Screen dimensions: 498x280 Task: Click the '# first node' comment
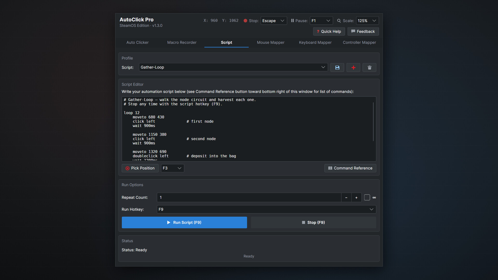200,121
